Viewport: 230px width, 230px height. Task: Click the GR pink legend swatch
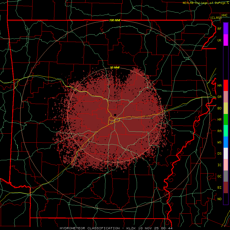tap(226, 97)
